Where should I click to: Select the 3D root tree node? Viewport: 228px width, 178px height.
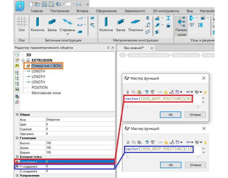pyautogui.click(x=28, y=55)
